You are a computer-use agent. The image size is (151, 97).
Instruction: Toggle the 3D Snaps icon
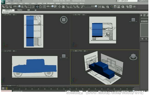point(67,7)
